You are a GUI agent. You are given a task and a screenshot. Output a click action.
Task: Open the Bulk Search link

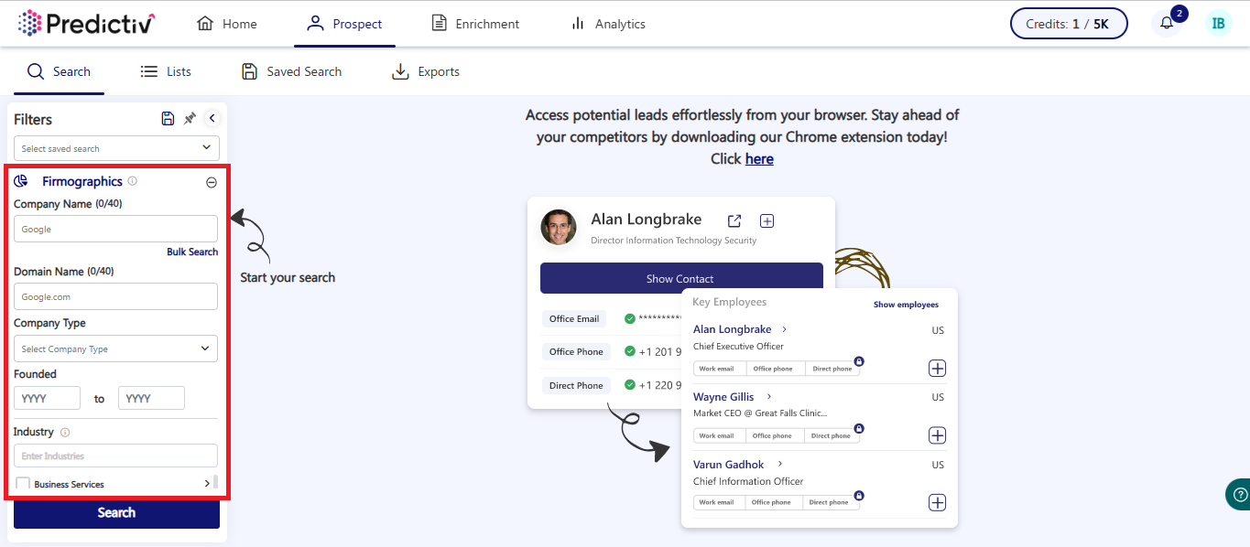[192, 252]
